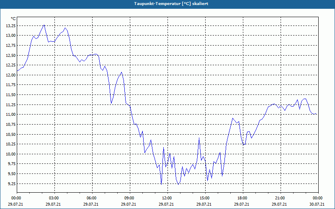Viewport: 335px width, 209px height.
Task: Click the '00:00' label above date 30.07.21
Action: tap(317, 198)
